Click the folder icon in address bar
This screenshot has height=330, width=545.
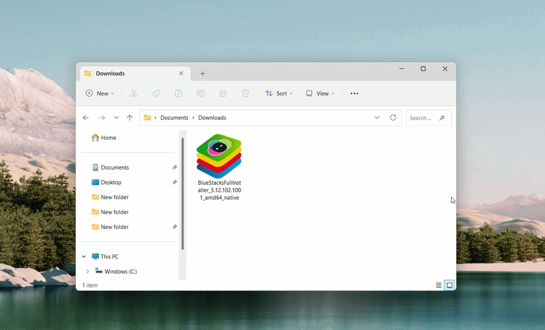pos(147,117)
